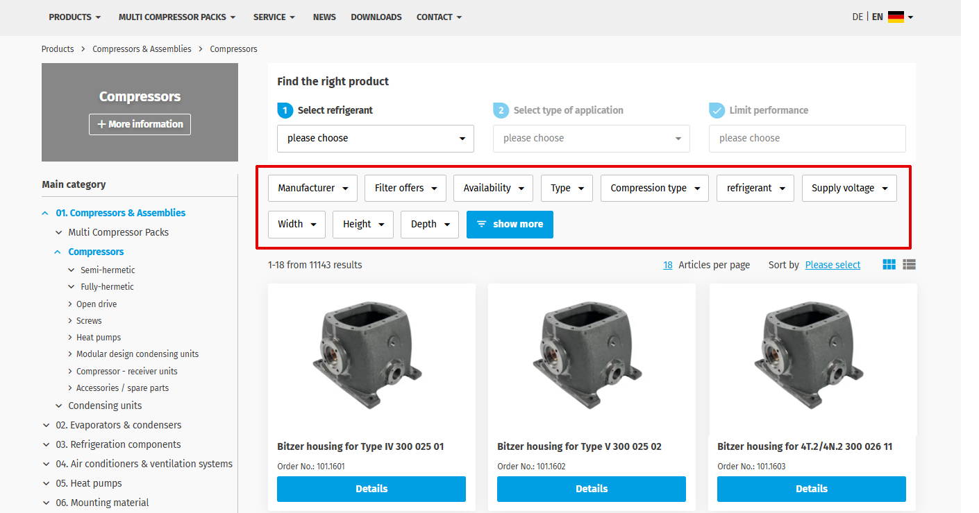Viewport: 979px width, 513px height.
Task: Open the Select refrigerant dropdown
Action: (375, 139)
